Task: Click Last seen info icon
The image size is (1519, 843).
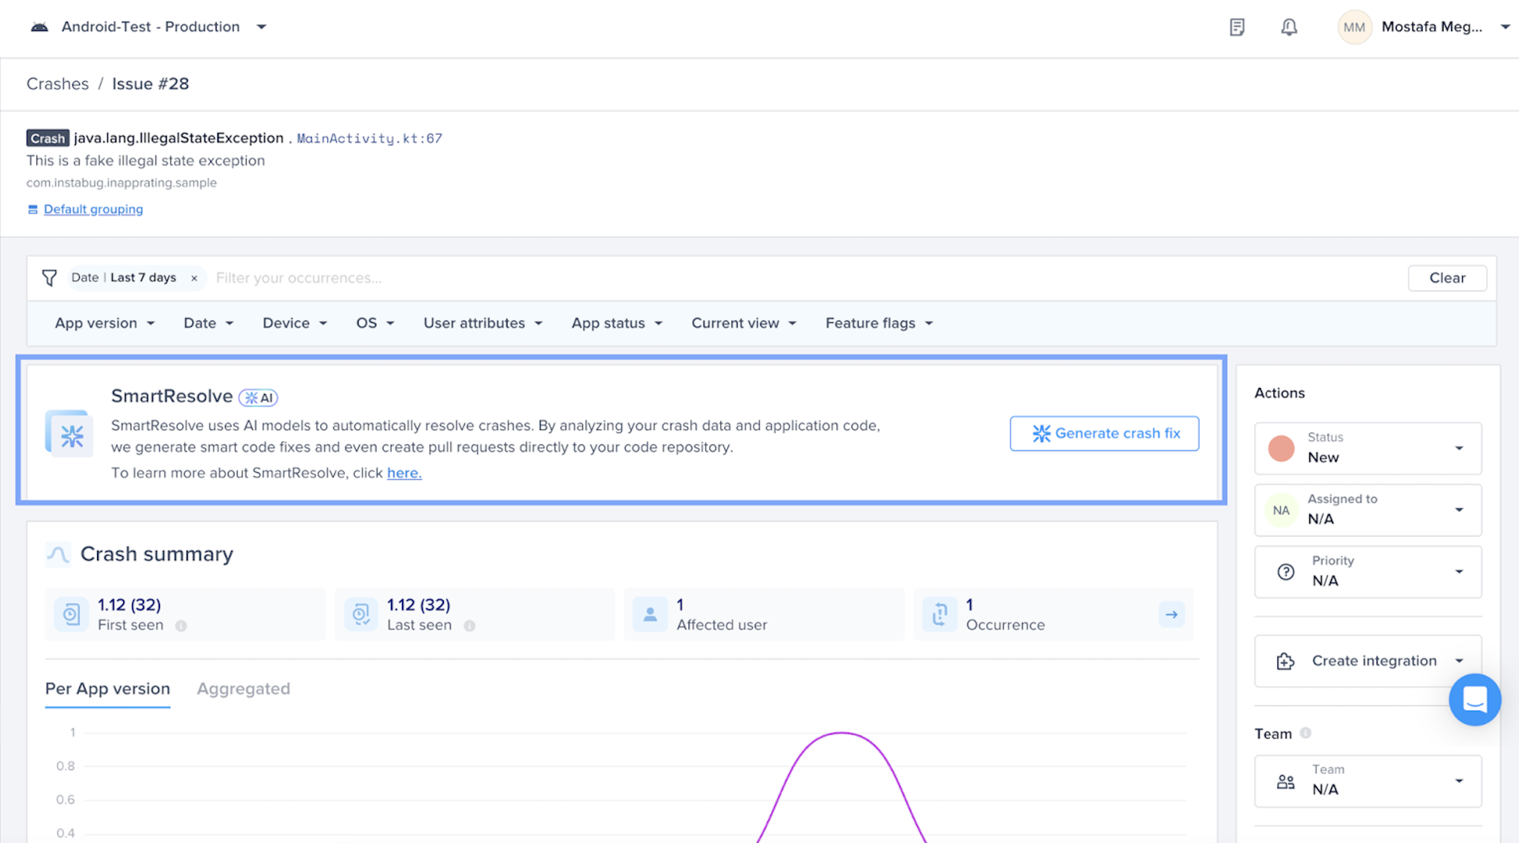Action: pos(470,626)
